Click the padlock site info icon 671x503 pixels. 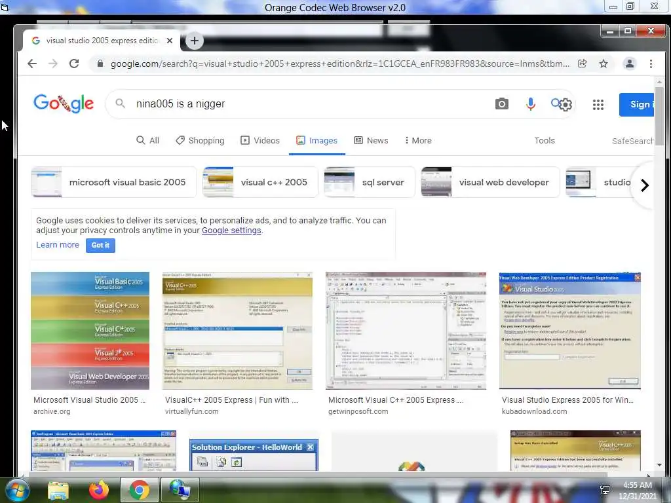pyautogui.click(x=100, y=64)
